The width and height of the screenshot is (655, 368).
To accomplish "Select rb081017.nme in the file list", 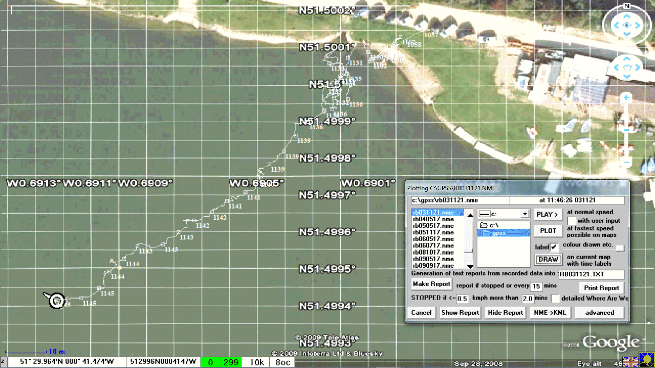I will [433, 252].
